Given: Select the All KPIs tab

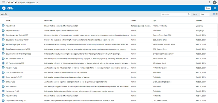Looking at the screenshot, I should 4,14.
